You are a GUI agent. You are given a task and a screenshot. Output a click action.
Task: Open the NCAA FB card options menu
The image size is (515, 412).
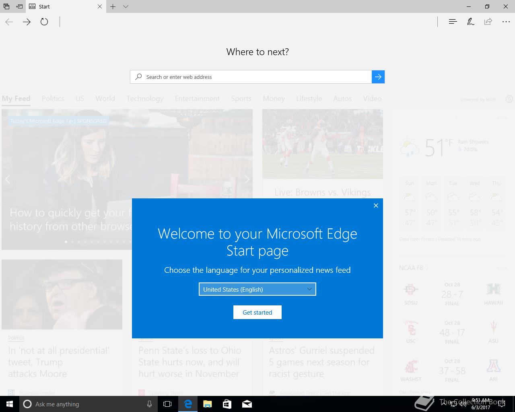(502, 268)
